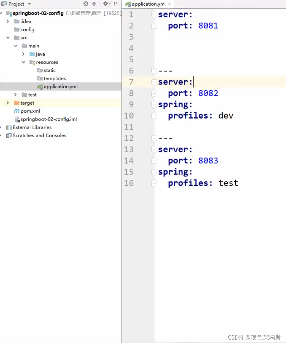Select the static folder
Screen dimensions: 286x343
point(49,70)
